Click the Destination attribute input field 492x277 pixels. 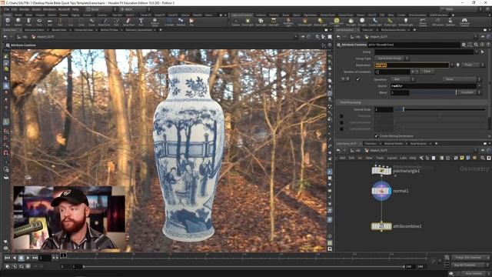pos(412,65)
